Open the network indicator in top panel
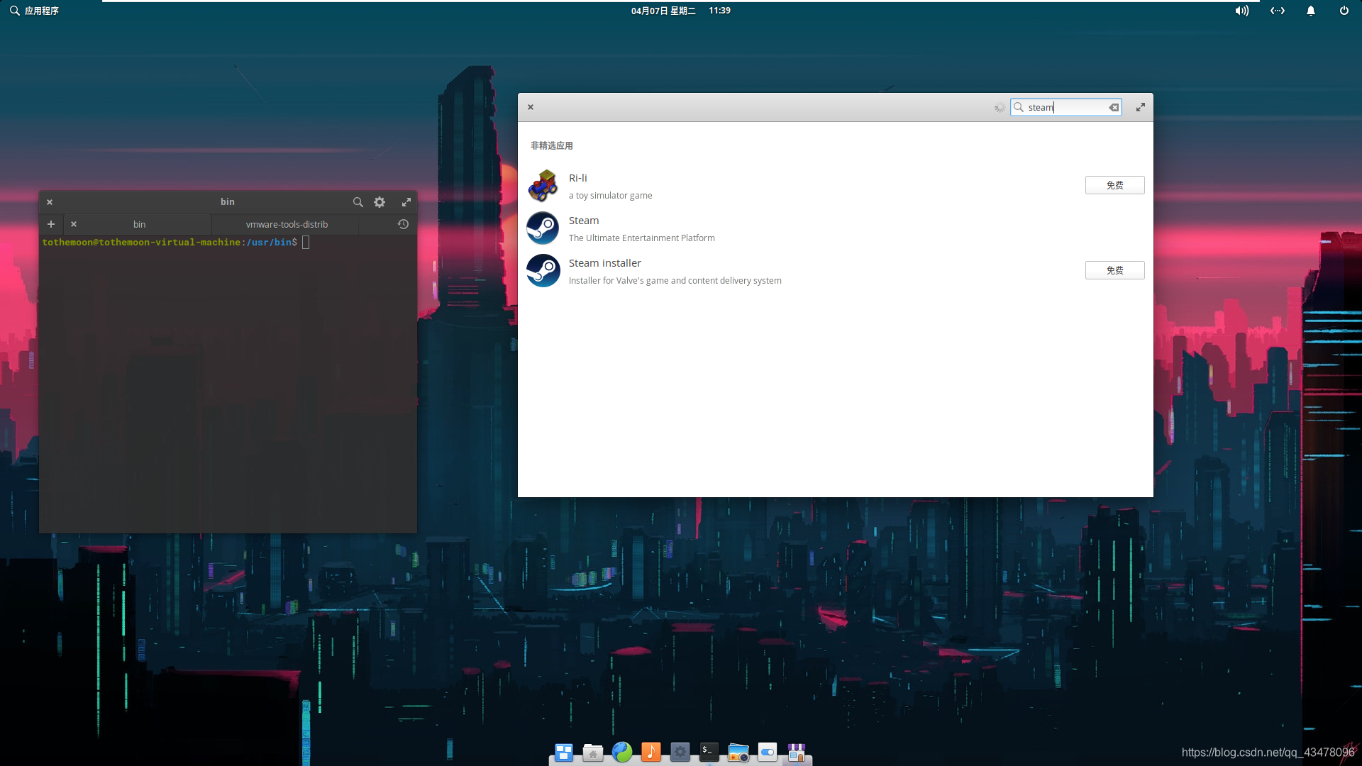The width and height of the screenshot is (1362, 766). (x=1278, y=11)
